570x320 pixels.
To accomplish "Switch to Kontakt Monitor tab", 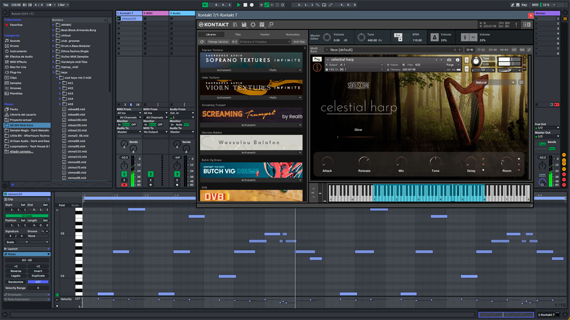I will [x=265, y=35].
